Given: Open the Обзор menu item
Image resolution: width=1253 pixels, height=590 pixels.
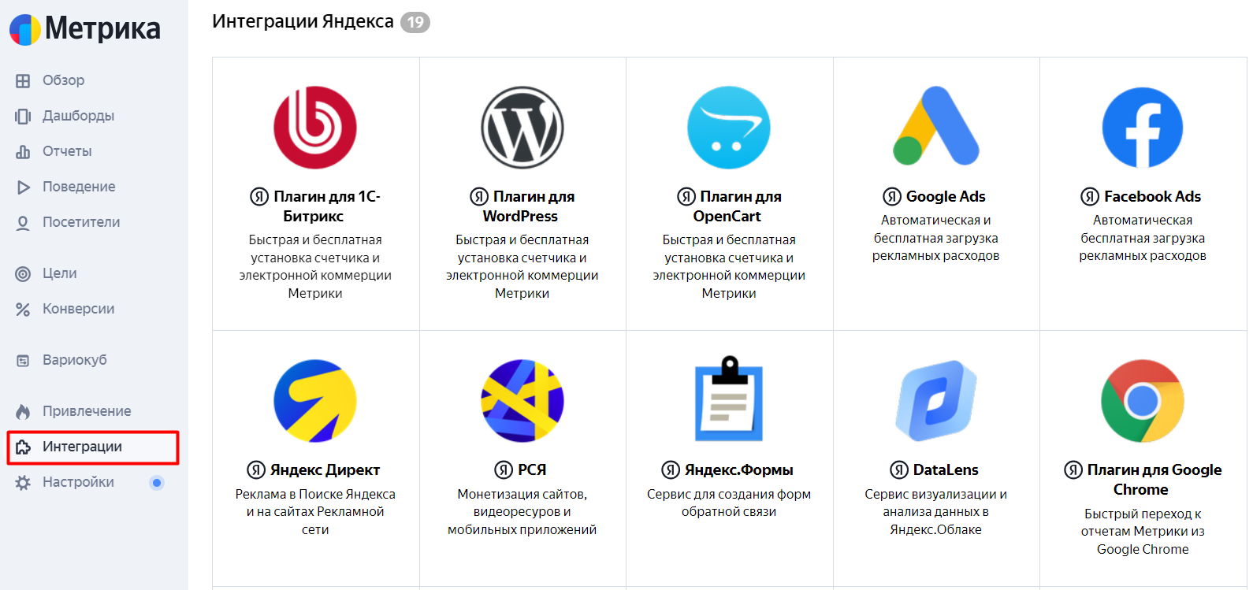Looking at the screenshot, I should coord(63,80).
